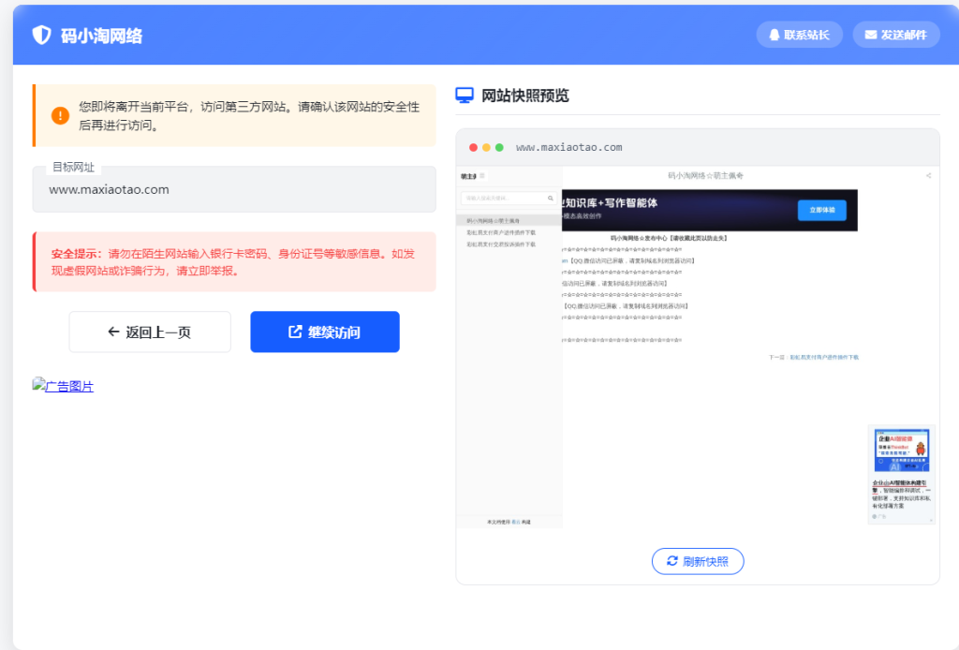
Task: Select 彩虹易支付商户进件操作下载 in snapshot sidebar
Action: coord(494,231)
